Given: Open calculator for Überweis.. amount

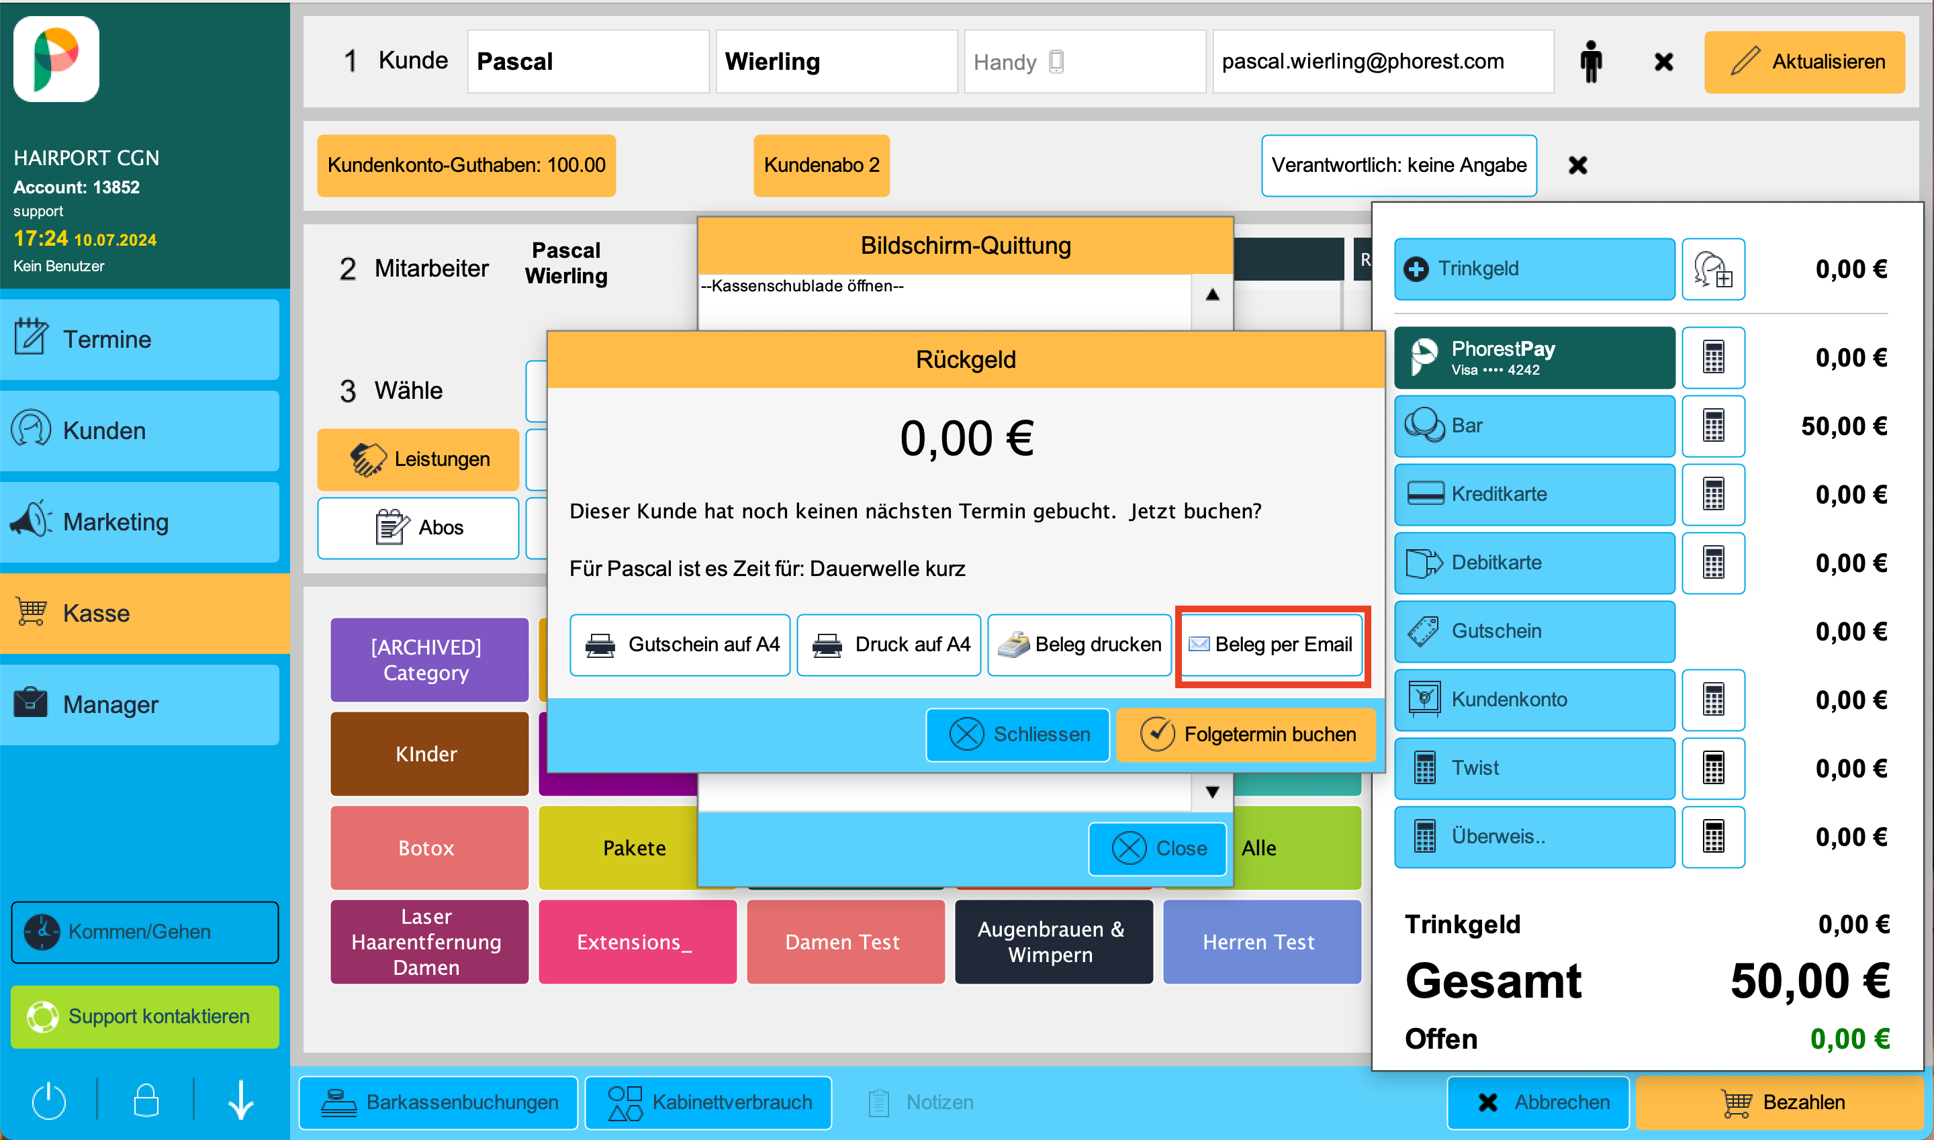Looking at the screenshot, I should 1712,836.
